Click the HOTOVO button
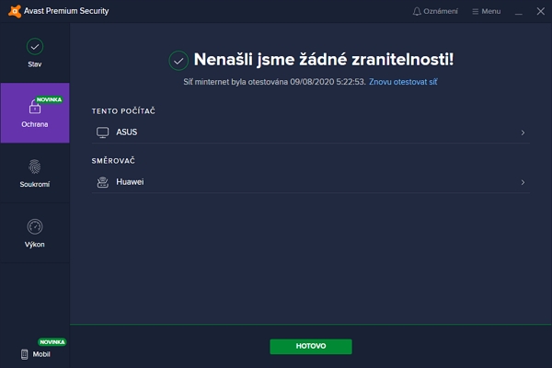 [311, 346]
